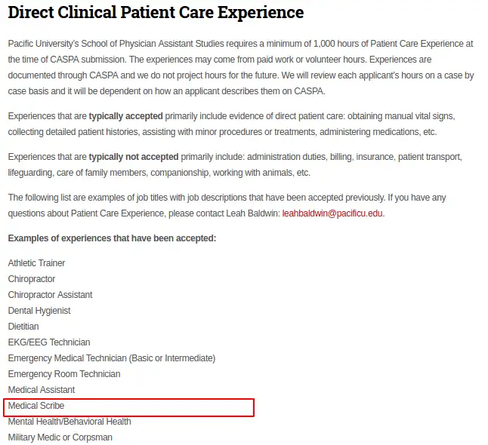The image size is (488, 445).
Task: Click the text listing lifeguarding and companionship
Action: (x=159, y=173)
